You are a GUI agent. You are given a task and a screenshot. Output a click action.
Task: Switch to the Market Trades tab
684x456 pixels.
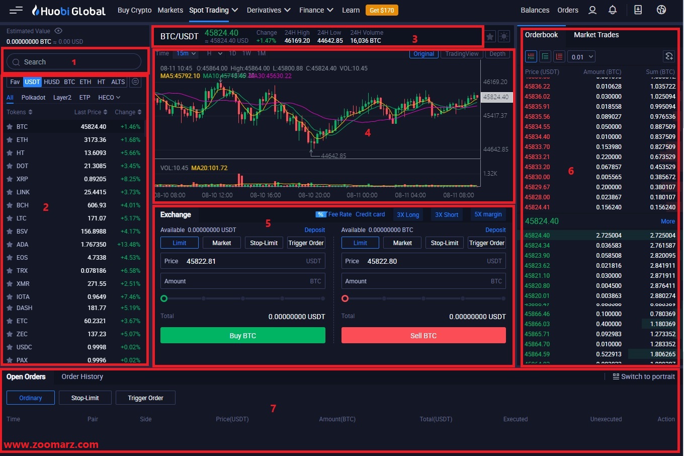point(596,35)
